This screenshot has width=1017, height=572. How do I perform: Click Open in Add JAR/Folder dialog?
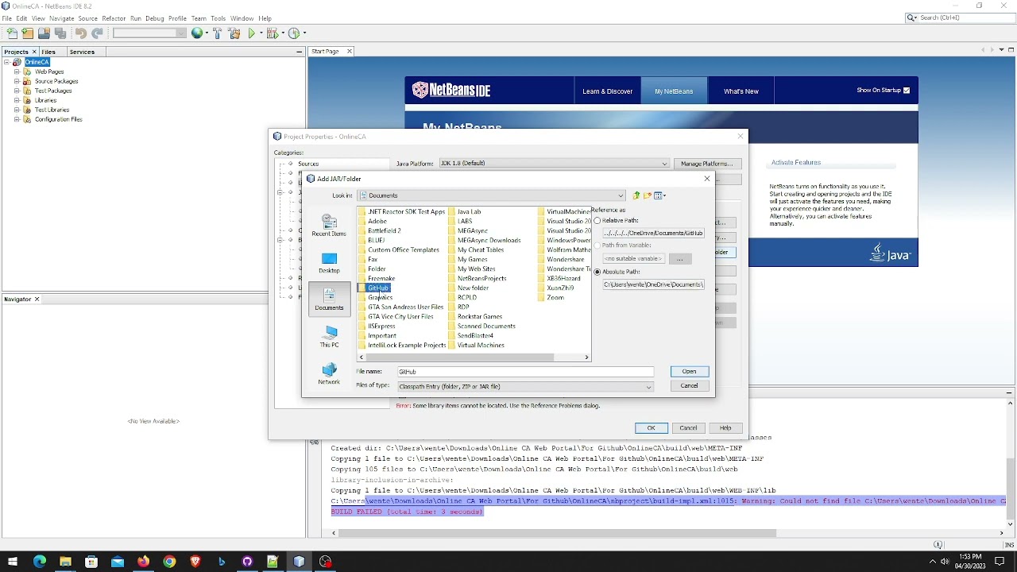click(689, 372)
